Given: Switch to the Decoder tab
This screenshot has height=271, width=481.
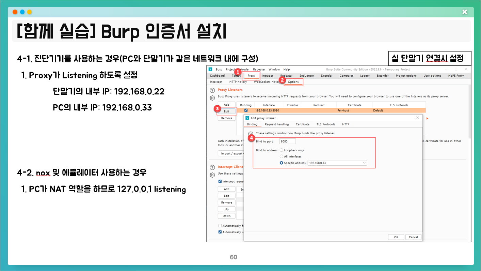Looking at the screenshot, I should click(x=326, y=76).
